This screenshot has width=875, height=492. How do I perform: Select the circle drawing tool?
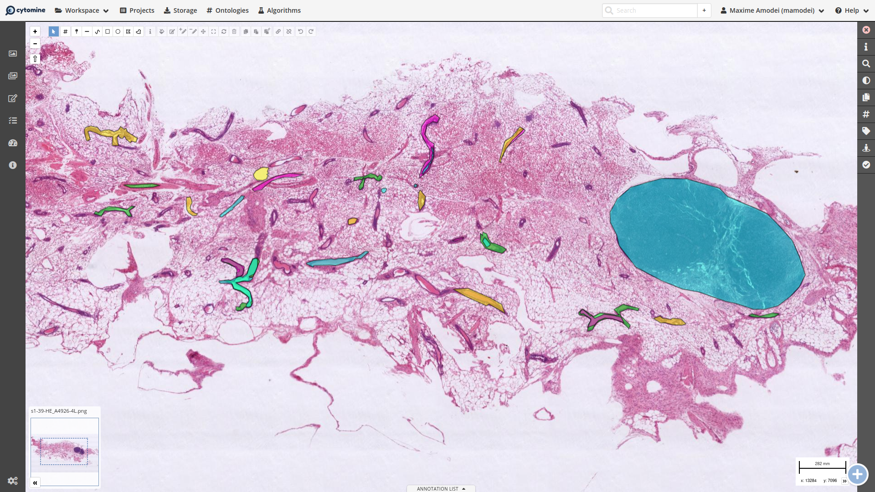coord(118,31)
